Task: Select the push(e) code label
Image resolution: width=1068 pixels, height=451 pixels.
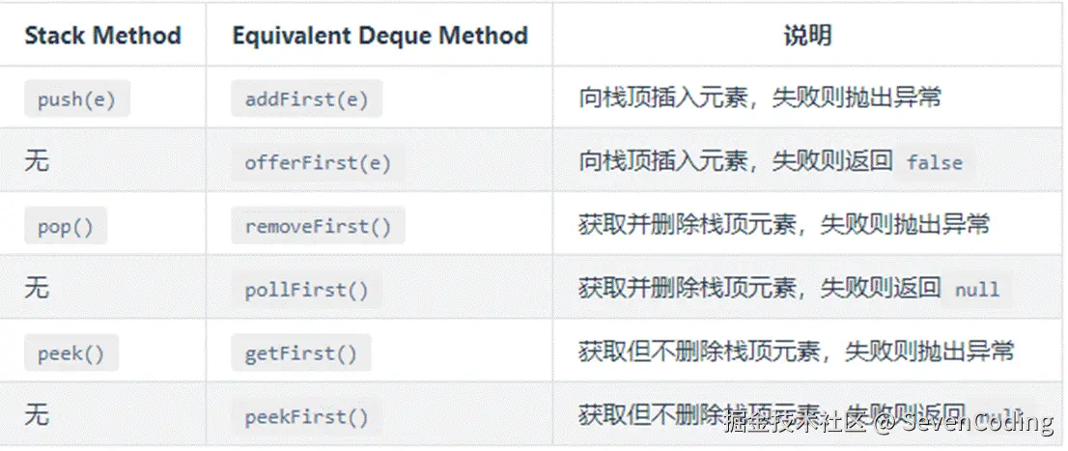Action: [x=77, y=99]
